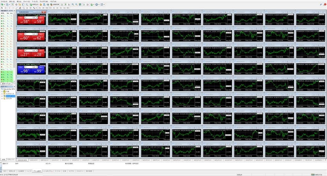Open the USDCHF,H1 chart tab
Viewport: 327px width, 176px height.
34,160
